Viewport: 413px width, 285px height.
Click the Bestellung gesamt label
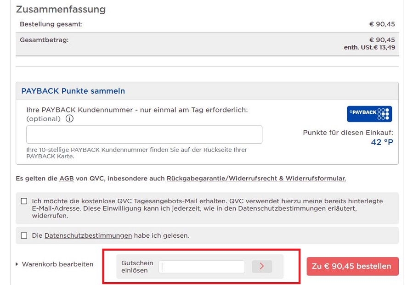[x=51, y=24]
